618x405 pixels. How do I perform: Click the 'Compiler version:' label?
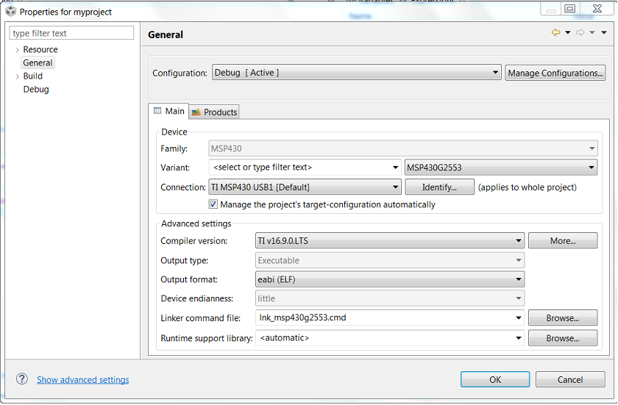194,241
